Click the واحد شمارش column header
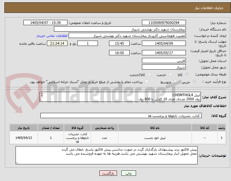Viewport: 231px width, 181px height. (104, 128)
